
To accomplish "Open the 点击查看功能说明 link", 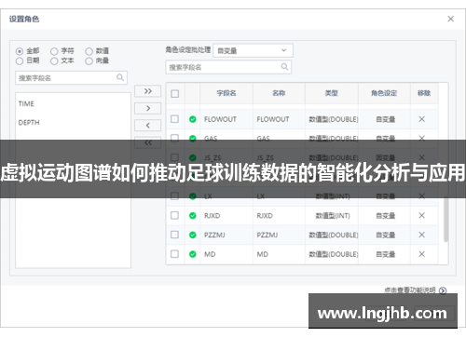I will coord(410,290).
